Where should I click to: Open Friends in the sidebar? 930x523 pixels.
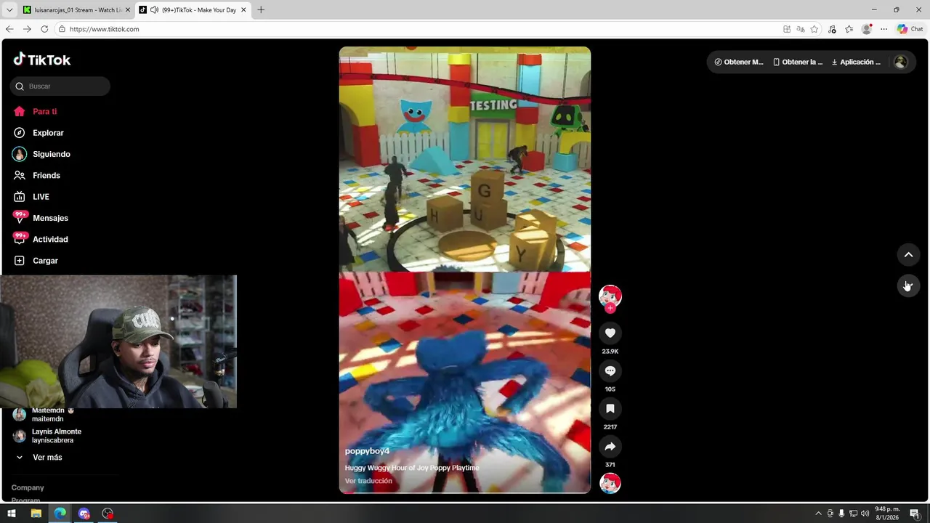tap(36, 175)
